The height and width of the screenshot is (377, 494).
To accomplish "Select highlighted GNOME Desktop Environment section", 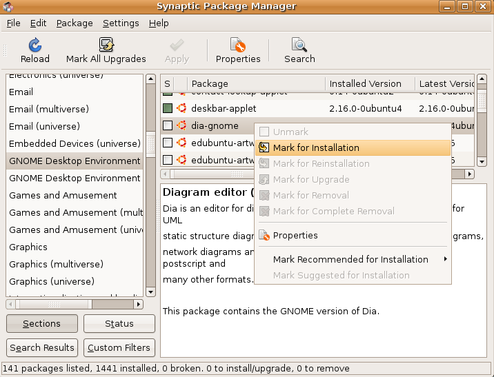I will pos(75,161).
